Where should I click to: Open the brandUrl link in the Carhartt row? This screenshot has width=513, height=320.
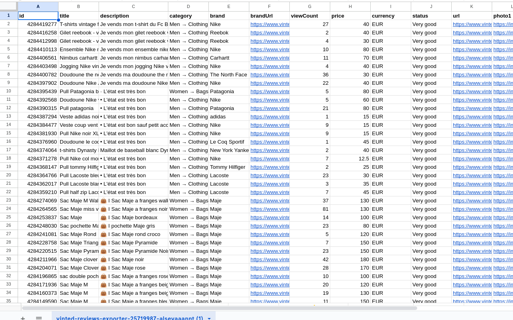270,58
